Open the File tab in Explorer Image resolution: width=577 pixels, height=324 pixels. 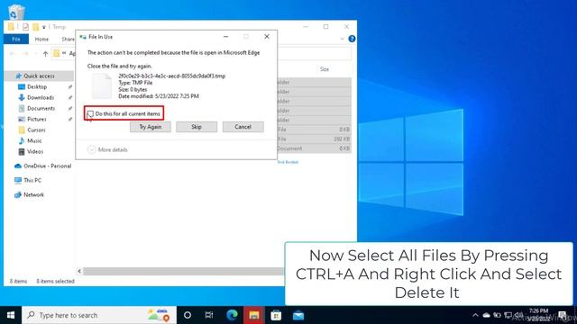(x=16, y=39)
